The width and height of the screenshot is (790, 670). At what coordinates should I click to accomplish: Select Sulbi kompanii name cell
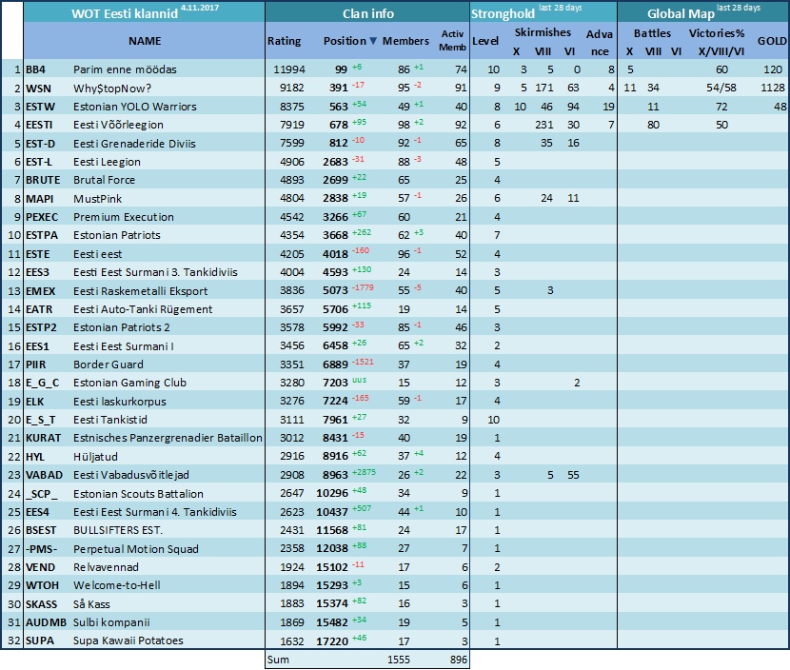tap(111, 622)
